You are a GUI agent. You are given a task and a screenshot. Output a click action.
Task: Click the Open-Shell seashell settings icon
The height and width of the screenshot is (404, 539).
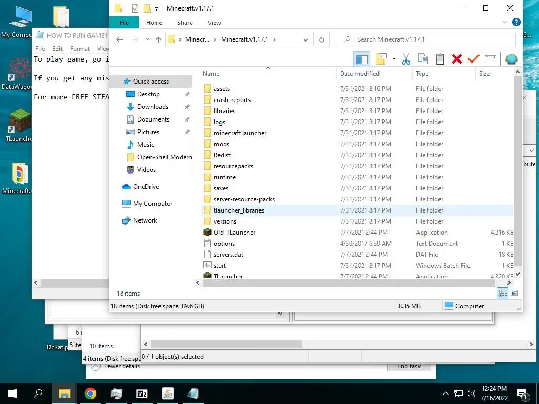pyautogui.click(x=512, y=59)
